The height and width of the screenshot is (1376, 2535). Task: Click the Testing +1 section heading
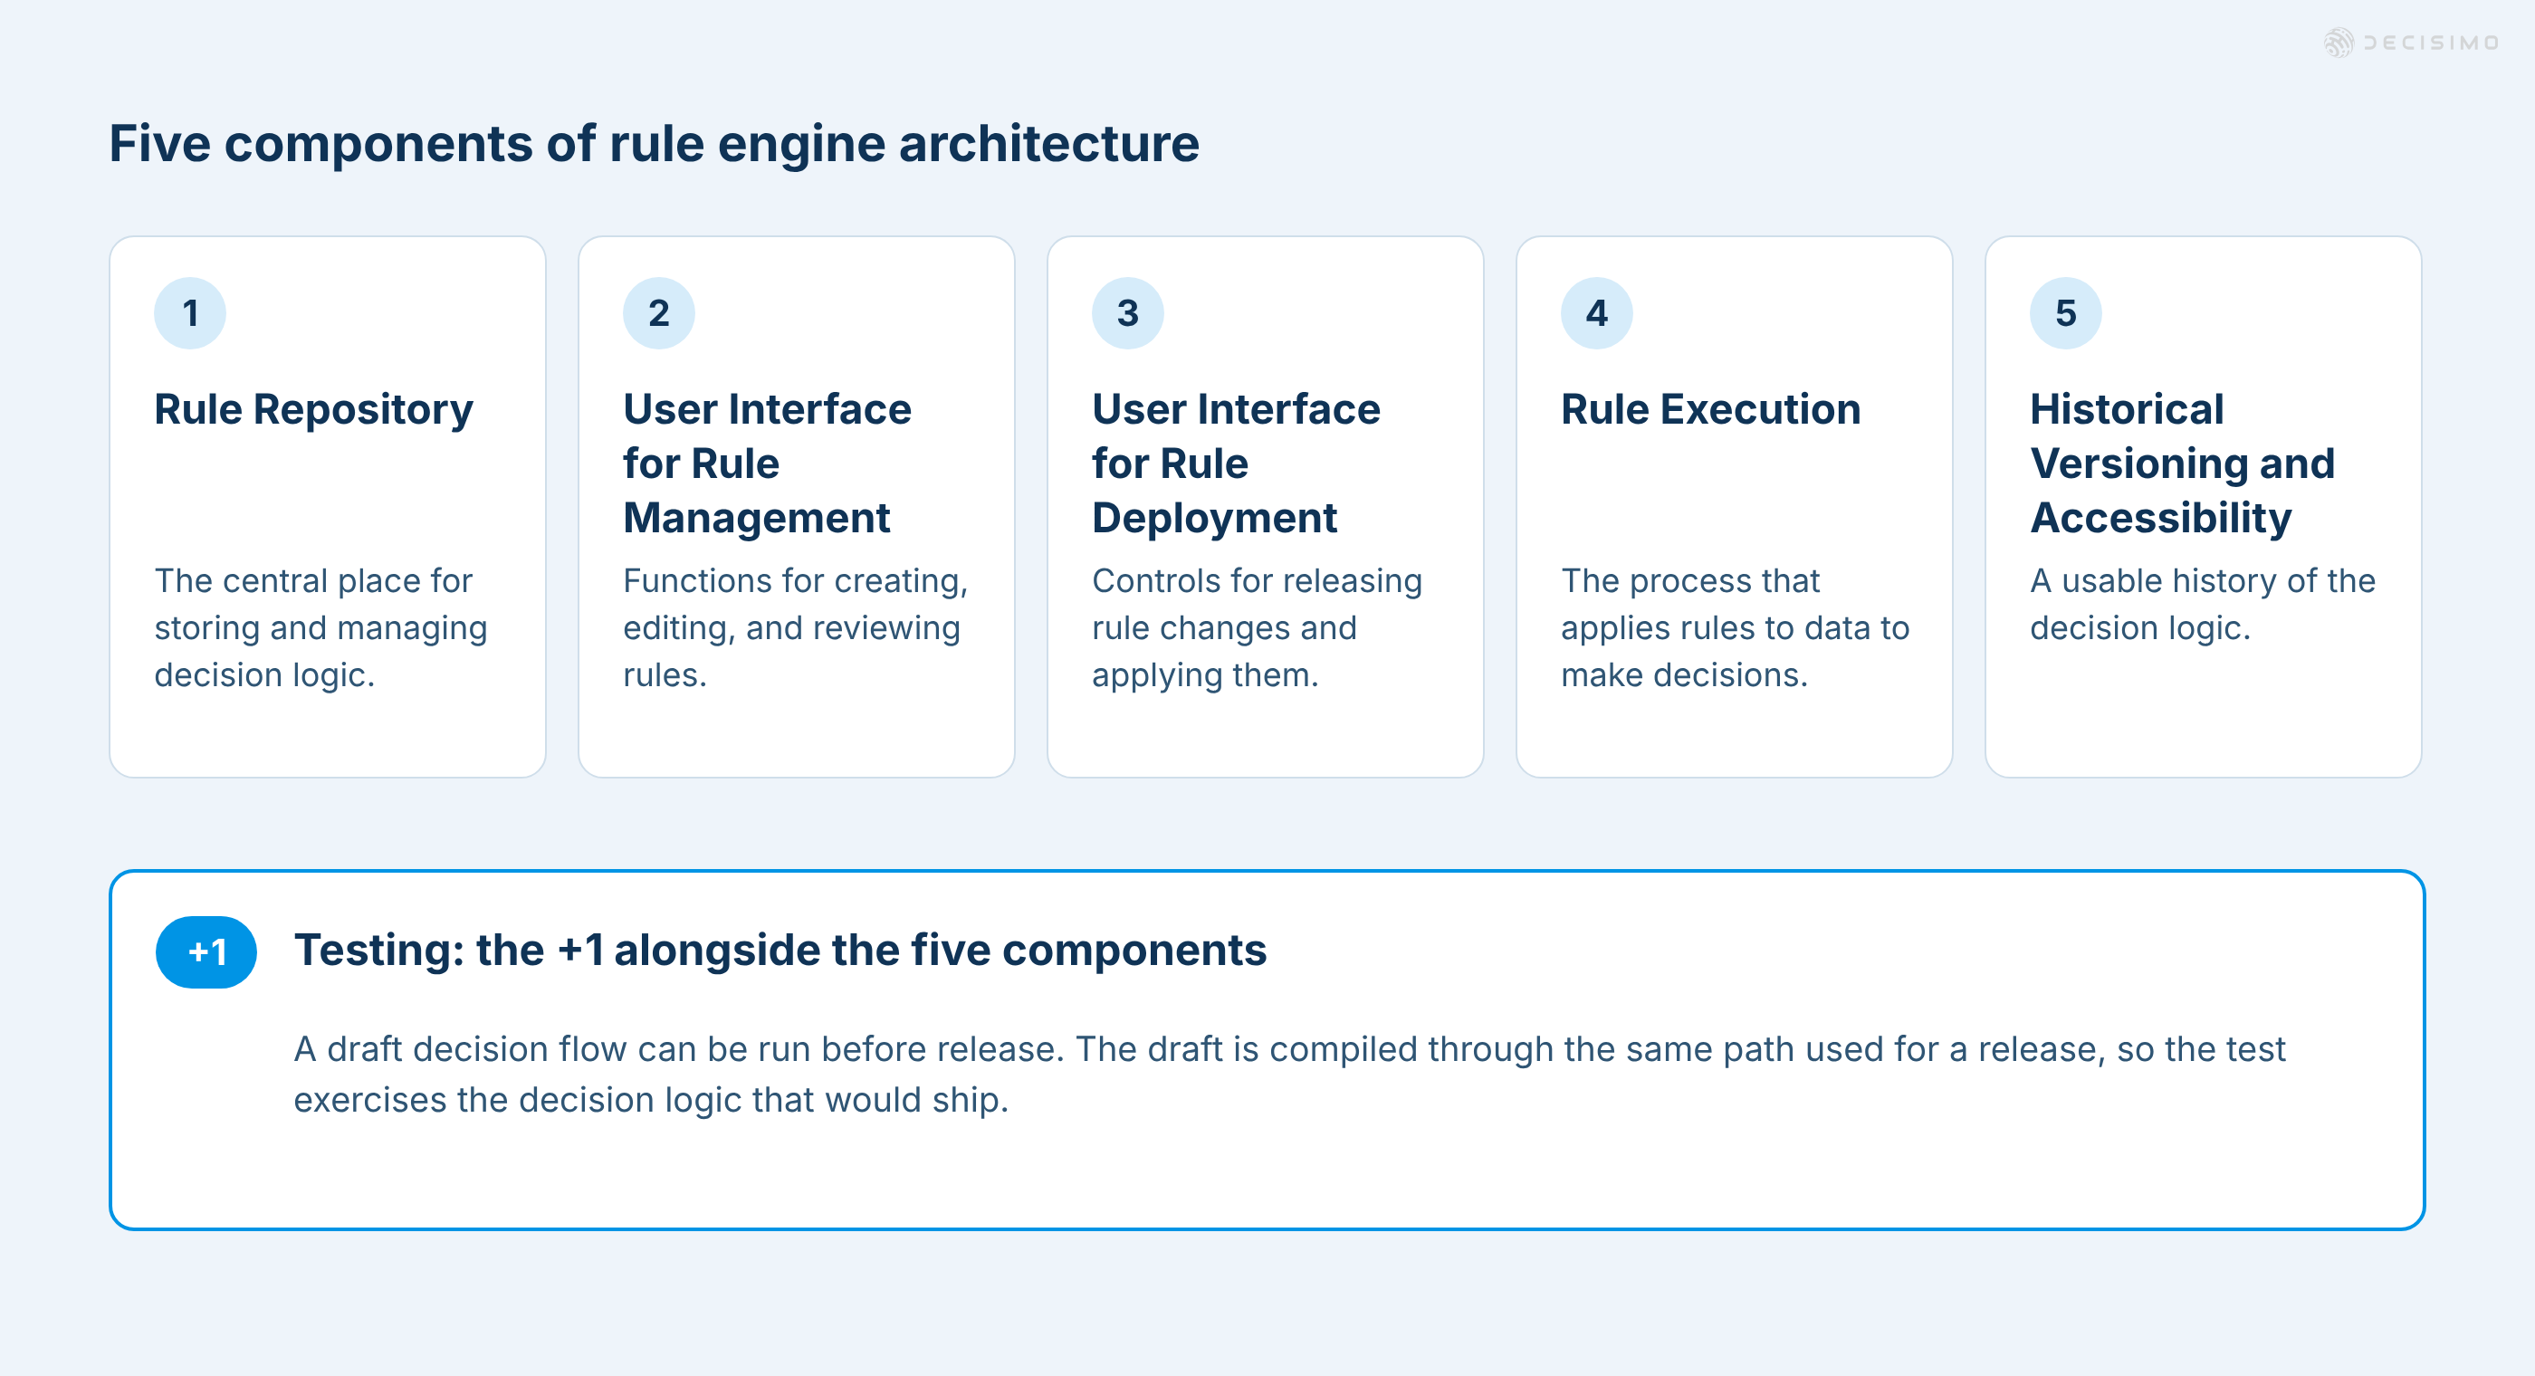780,951
